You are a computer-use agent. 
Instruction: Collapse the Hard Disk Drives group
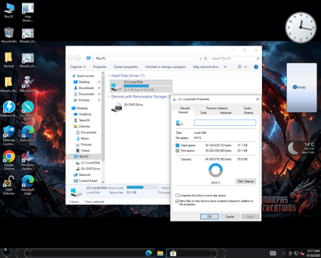pos(108,76)
